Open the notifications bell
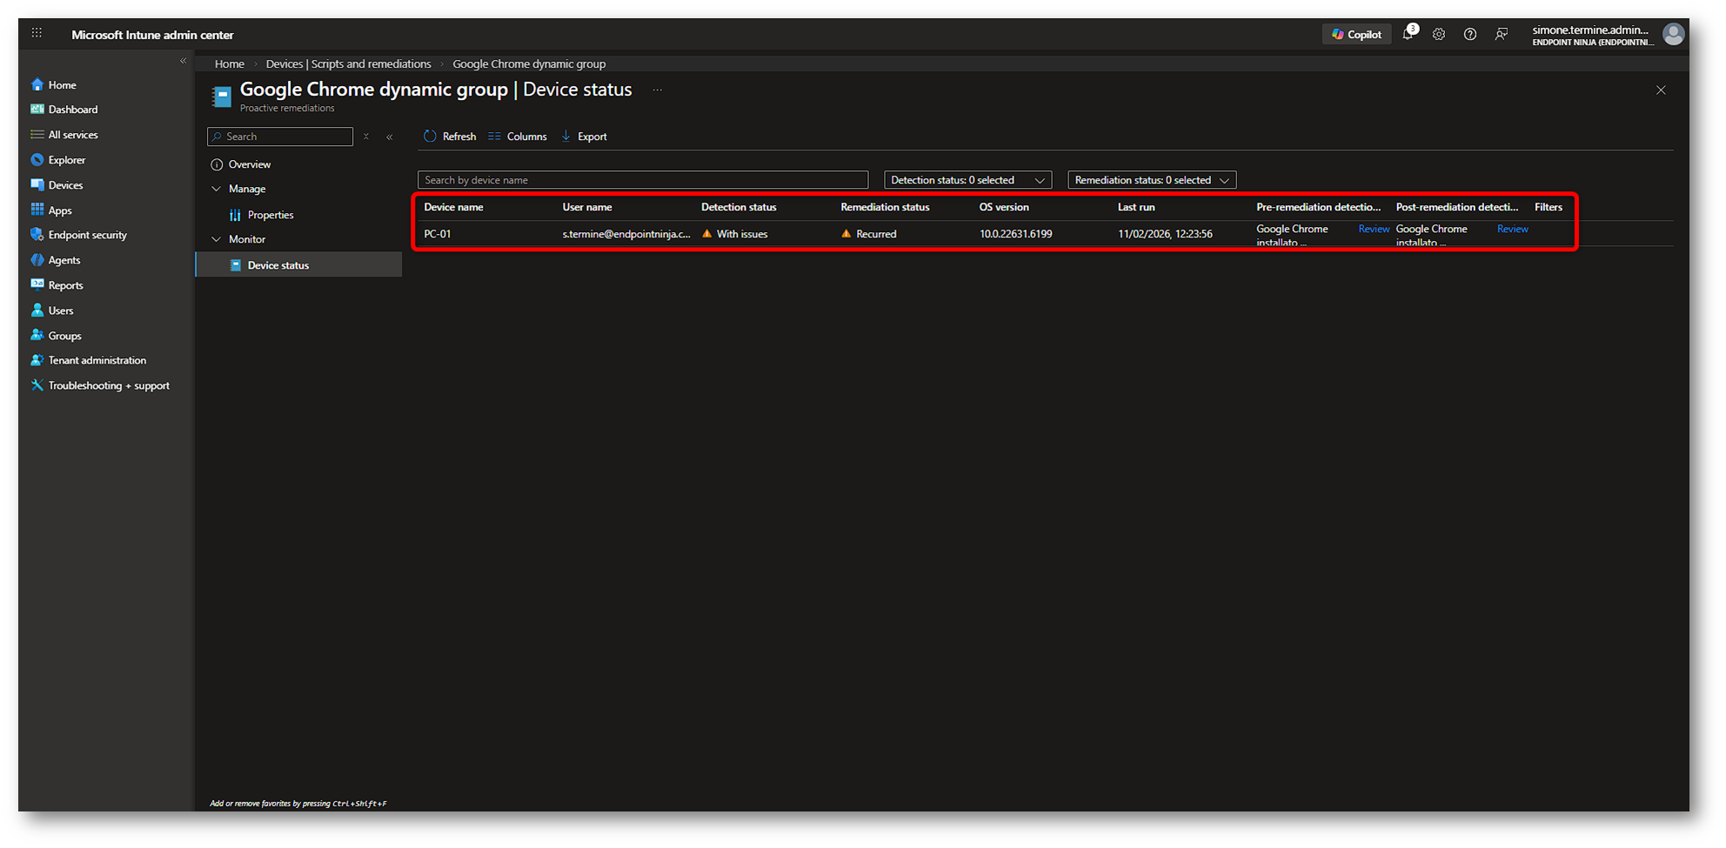The height and width of the screenshot is (848, 1726). (x=1408, y=34)
